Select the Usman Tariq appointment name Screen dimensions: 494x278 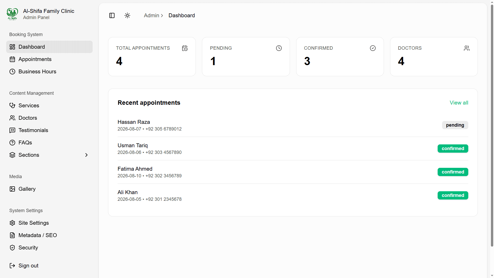133,145
